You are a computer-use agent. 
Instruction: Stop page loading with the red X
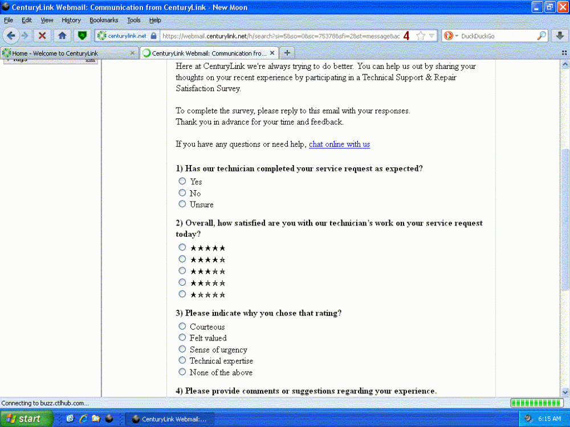[42, 35]
